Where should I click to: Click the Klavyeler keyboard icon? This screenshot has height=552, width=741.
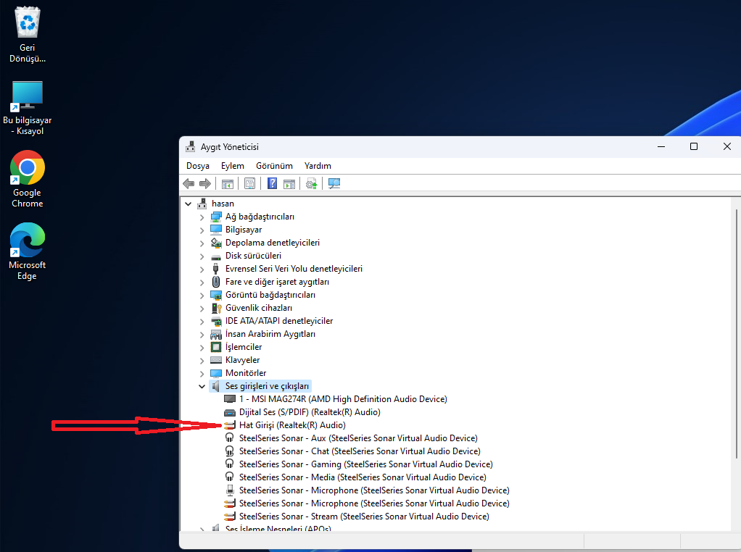tap(216, 360)
